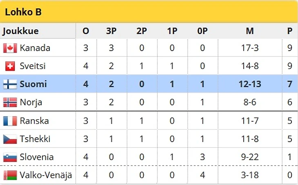The image size is (298, 185).
Task: Click Suomi's goal difference 12-13
Action: click(250, 84)
